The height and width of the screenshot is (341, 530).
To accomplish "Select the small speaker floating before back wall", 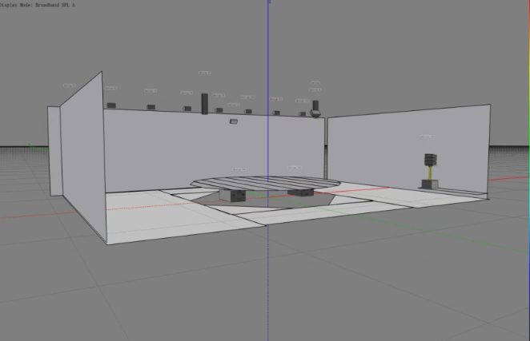I will tap(233, 121).
